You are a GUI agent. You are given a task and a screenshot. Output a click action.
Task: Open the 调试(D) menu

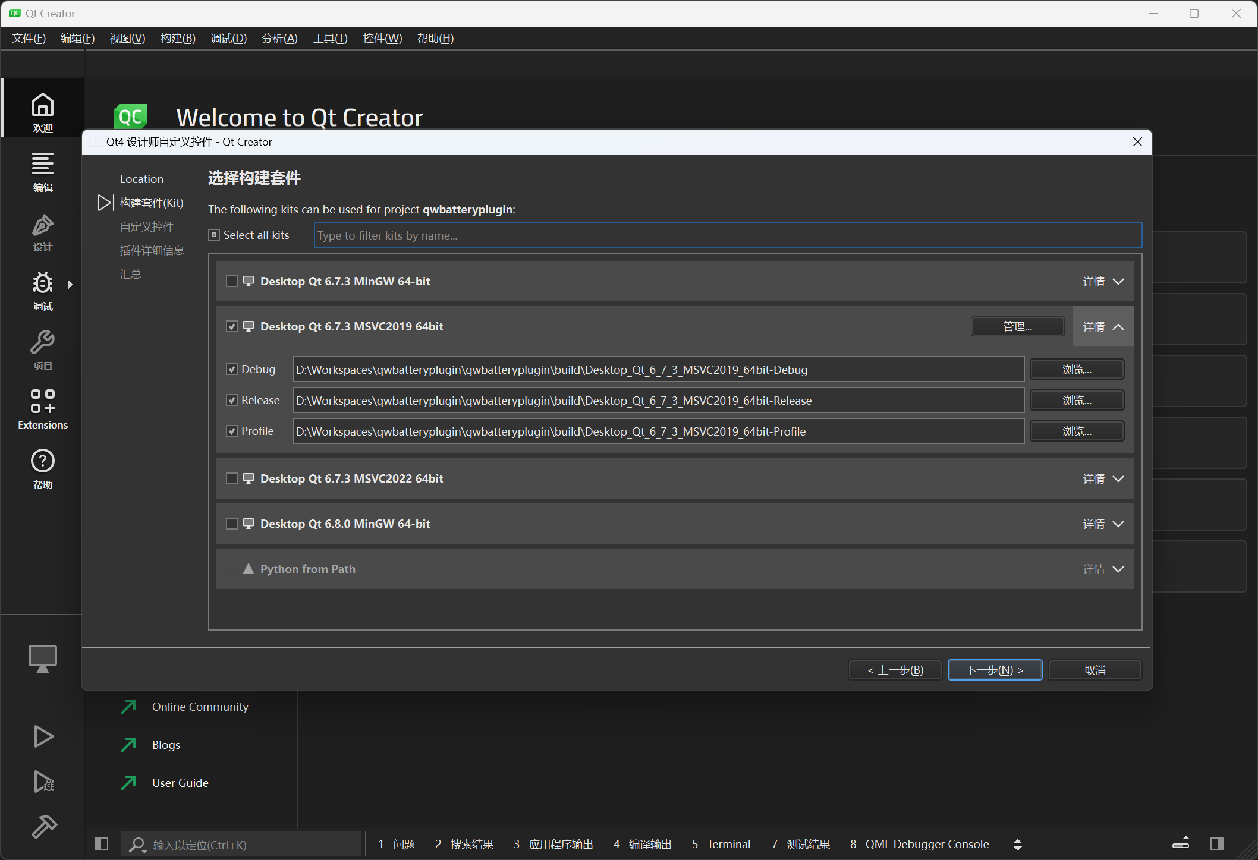pyautogui.click(x=228, y=39)
